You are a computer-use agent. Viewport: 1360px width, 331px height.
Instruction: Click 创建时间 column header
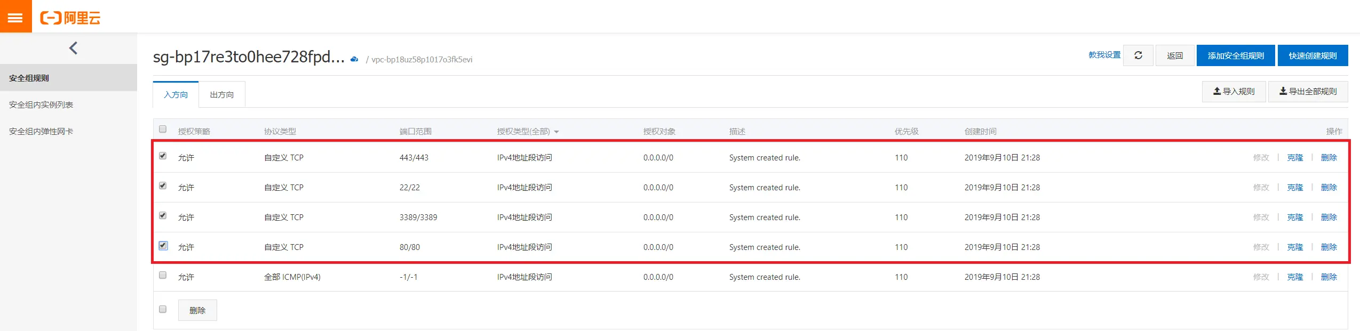980,131
